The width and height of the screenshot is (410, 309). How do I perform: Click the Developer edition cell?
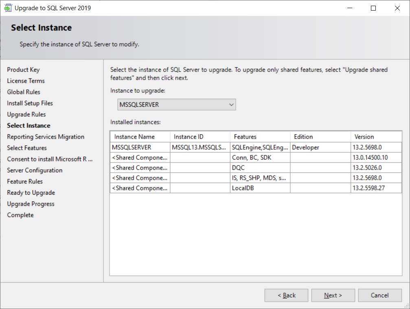320,147
